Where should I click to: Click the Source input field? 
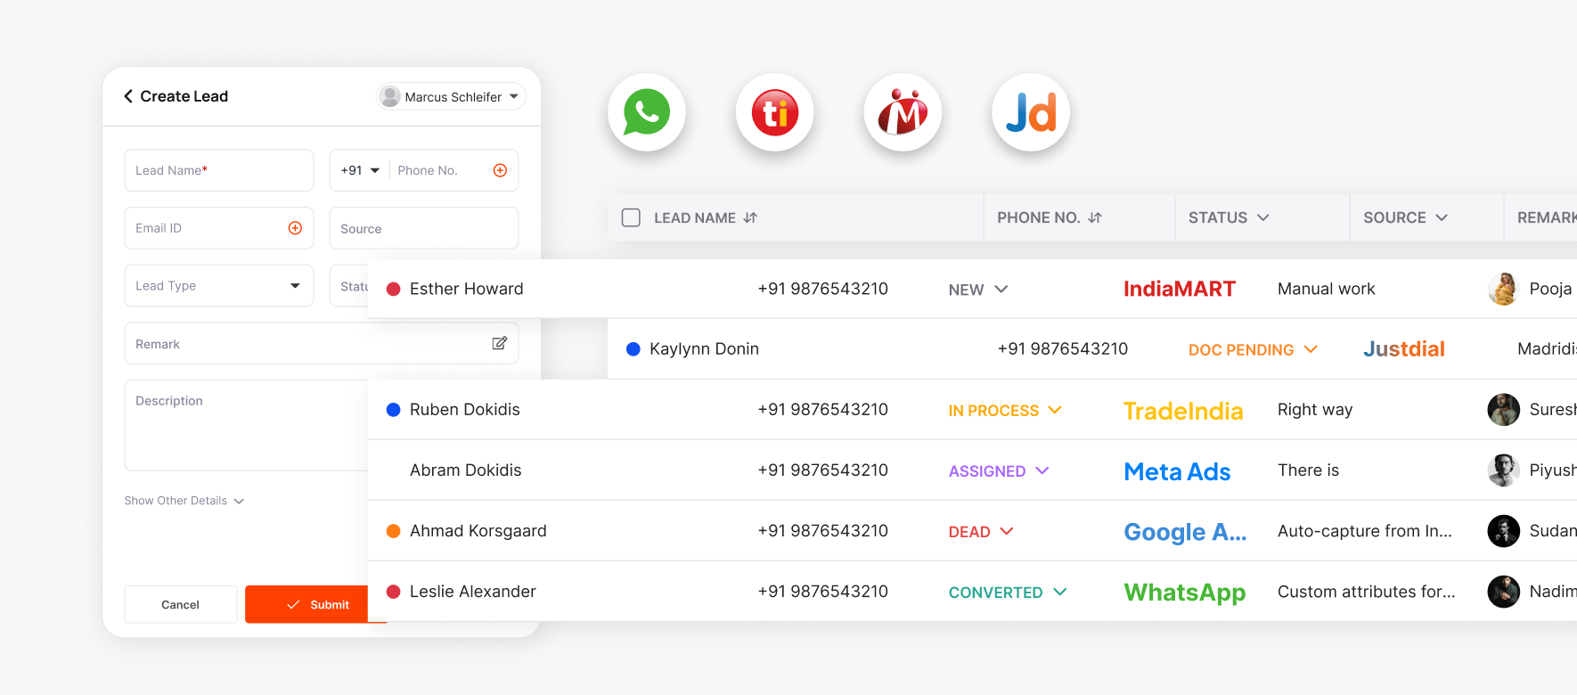click(424, 228)
